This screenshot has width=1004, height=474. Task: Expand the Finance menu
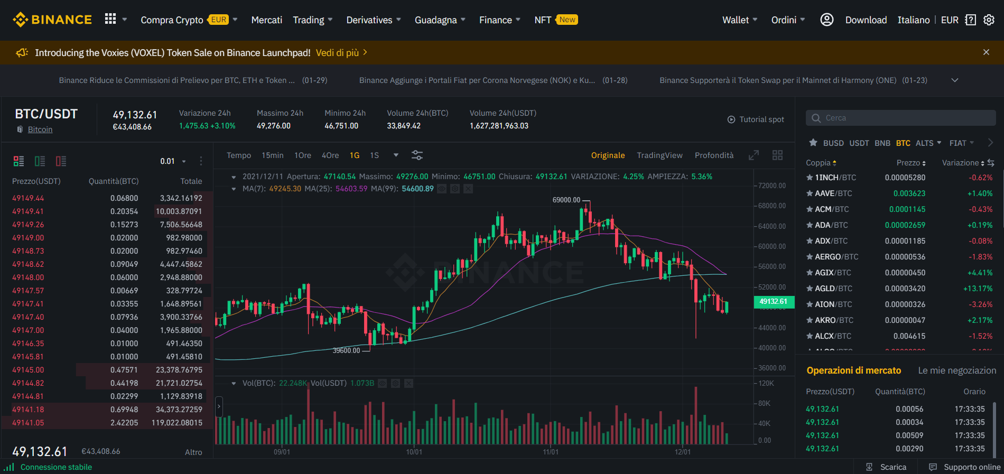(x=500, y=20)
